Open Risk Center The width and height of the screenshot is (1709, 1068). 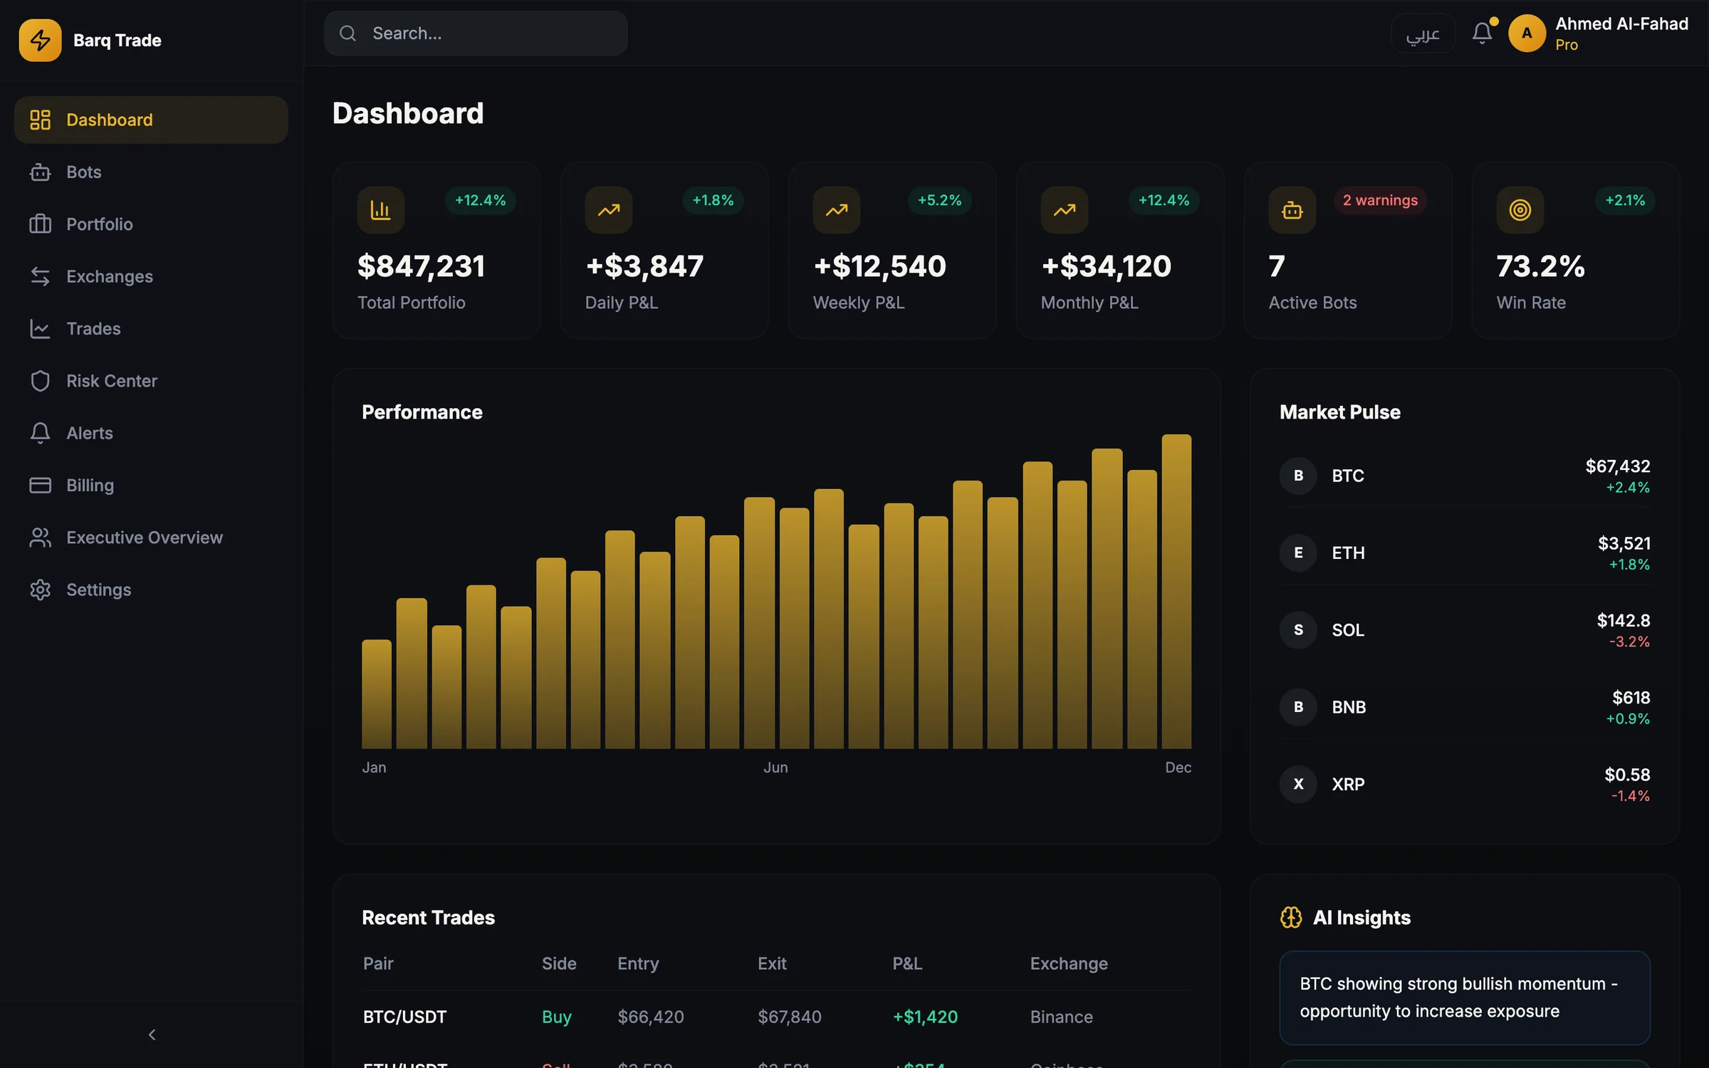pyautogui.click(x=151, y=381)
